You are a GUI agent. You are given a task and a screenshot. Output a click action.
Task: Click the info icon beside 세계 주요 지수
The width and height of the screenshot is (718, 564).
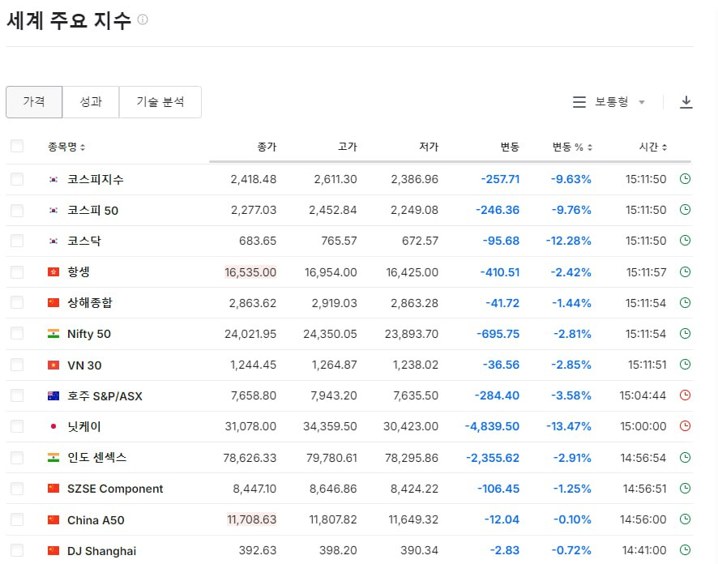tap(143, 20)
